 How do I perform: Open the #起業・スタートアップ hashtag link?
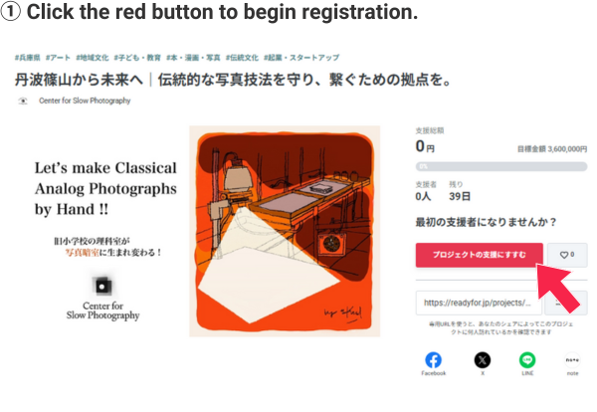tap(301, 58)
